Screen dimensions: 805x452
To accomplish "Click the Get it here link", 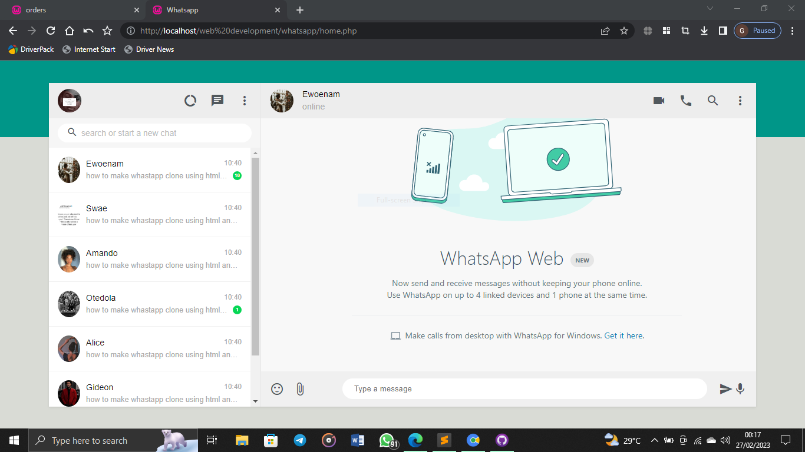I will pyautogui.click(x=623, y=335).
